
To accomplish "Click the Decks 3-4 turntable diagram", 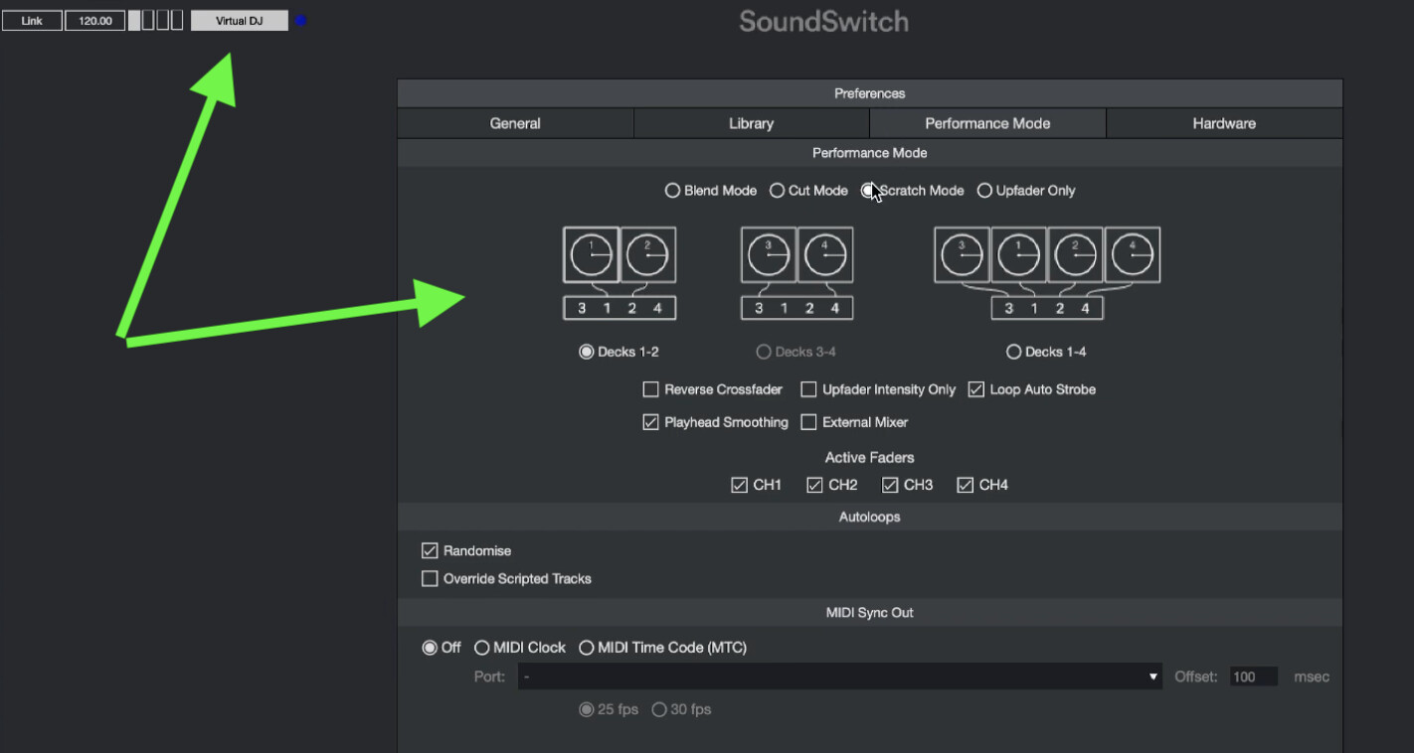I will 796,273.
